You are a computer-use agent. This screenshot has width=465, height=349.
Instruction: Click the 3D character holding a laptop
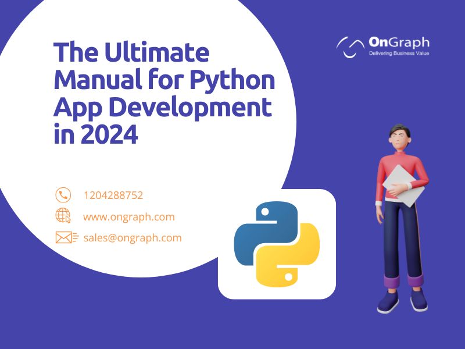[x=402, y=219]
